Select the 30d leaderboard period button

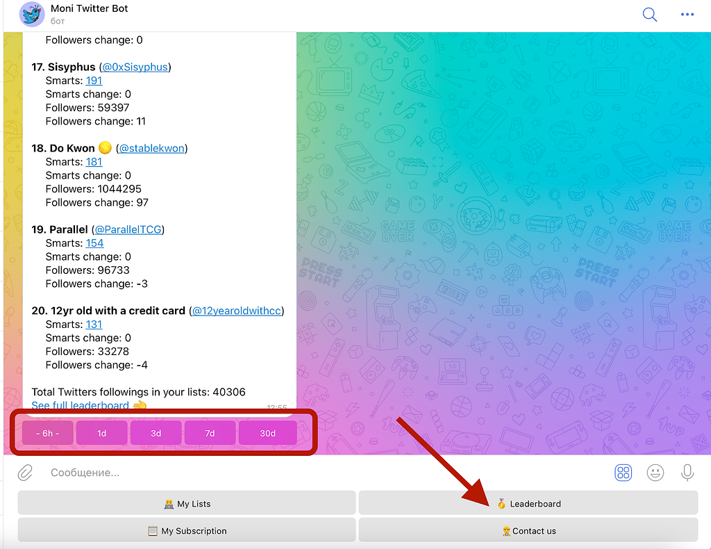click(x=267, y=434)
